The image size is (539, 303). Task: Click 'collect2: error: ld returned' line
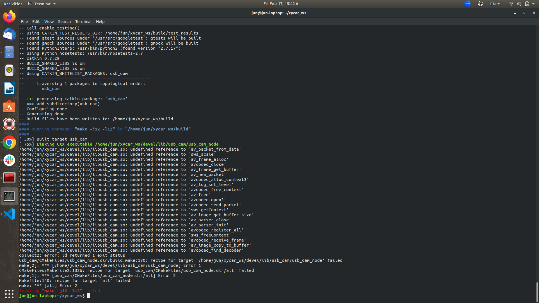pyautogui.click(x=72, y=255)
